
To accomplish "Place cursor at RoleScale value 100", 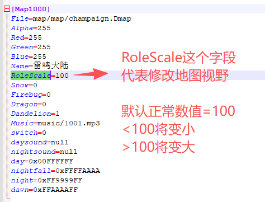I will [x=62, y=76].
